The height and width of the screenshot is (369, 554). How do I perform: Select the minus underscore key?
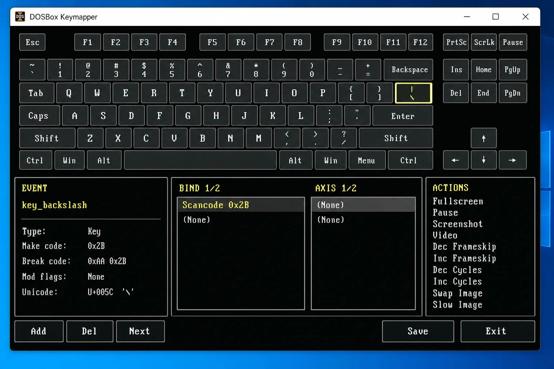coord(340,70)
